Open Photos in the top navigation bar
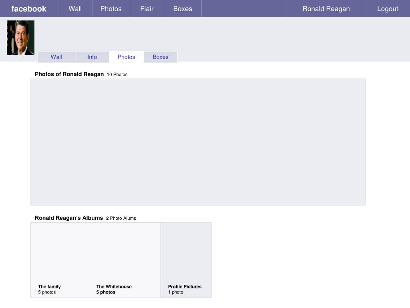The image size is (410, 308). [111, 9]
